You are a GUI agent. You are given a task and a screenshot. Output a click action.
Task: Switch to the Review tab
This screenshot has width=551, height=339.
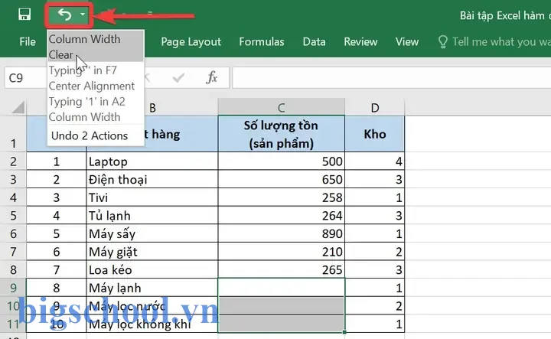point(360,42)
